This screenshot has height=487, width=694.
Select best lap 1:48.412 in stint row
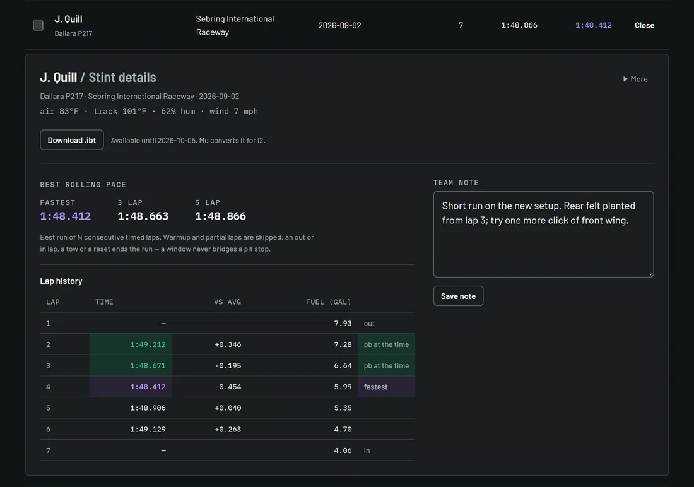(x=593, y=26)
